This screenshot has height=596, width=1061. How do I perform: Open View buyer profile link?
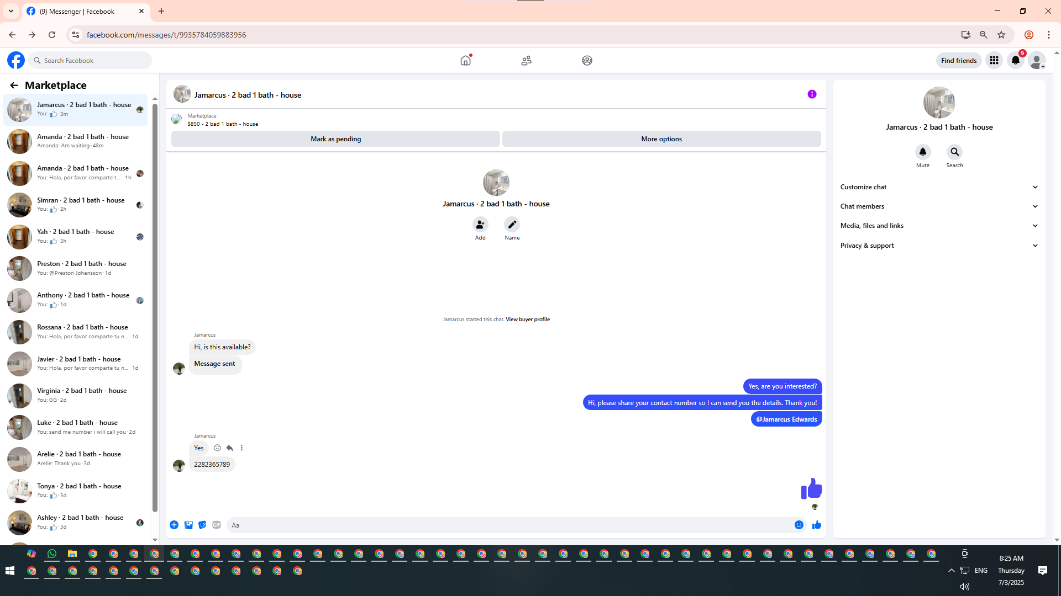527,320
